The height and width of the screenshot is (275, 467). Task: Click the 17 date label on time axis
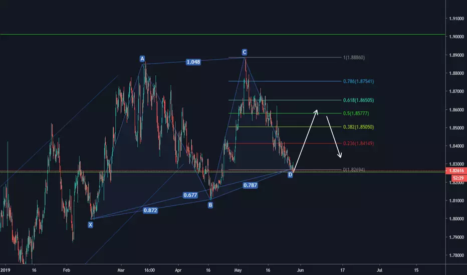pyautogui.click(x=343, y=270)
